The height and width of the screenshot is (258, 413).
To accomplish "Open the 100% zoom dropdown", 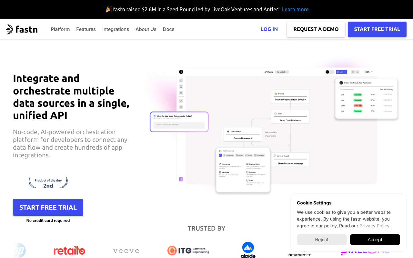I will (368, 72).
